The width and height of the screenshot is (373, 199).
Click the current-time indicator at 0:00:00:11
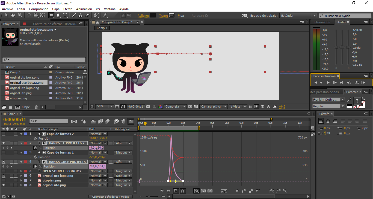145,123
